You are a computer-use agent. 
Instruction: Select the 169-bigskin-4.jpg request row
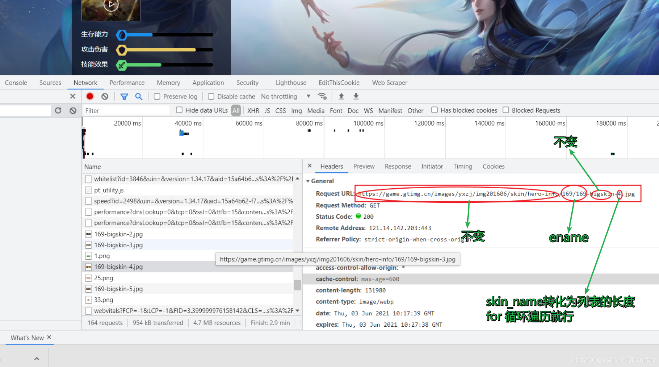pyautogui.click(x=188, y=267)
